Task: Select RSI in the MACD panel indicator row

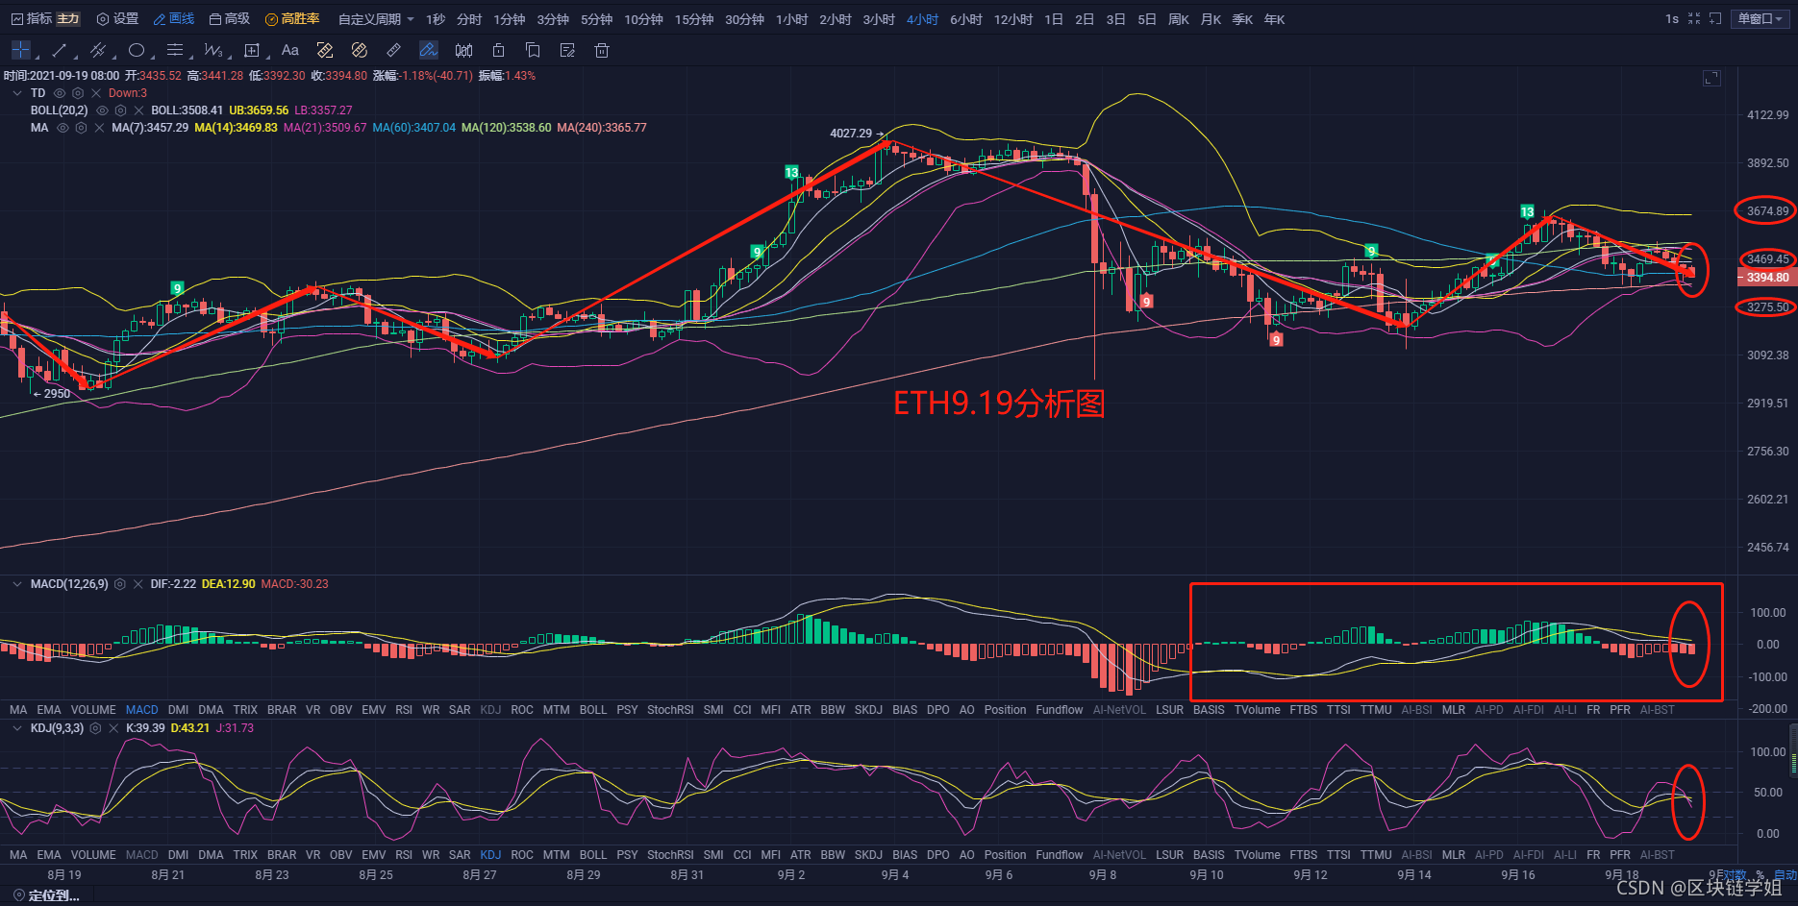Action: click(x=404, y=710)
